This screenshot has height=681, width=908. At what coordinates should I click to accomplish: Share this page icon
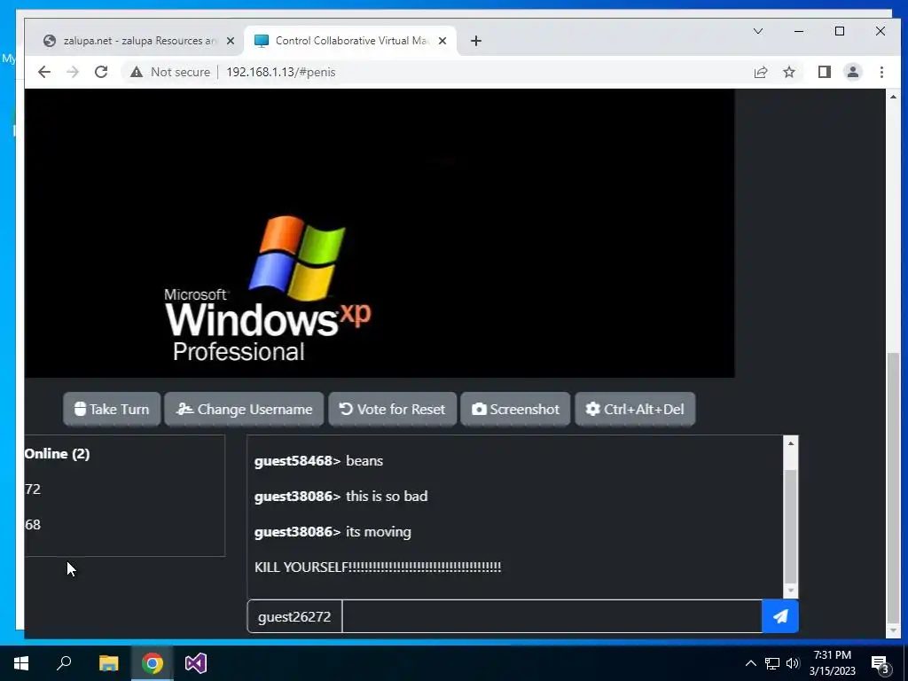(x=760, y=72)
